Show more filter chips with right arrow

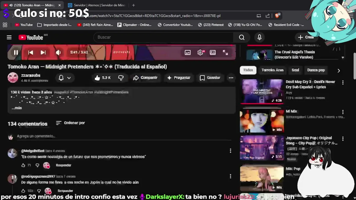(338, 71)
